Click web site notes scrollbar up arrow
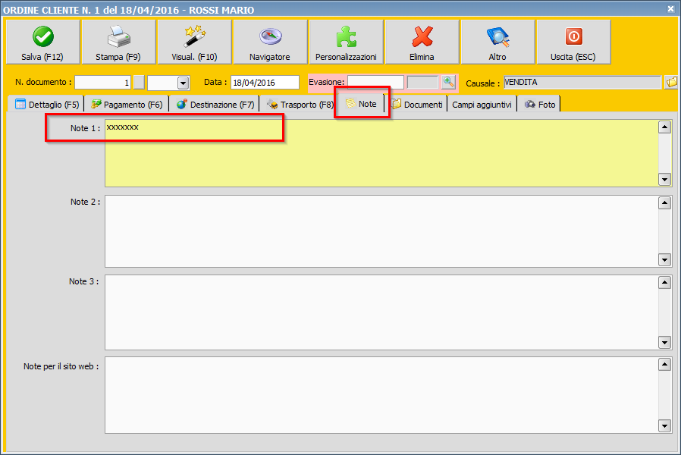Image resolution: width=681 pixels, height=455 pixels. click(x=664, y=365)
